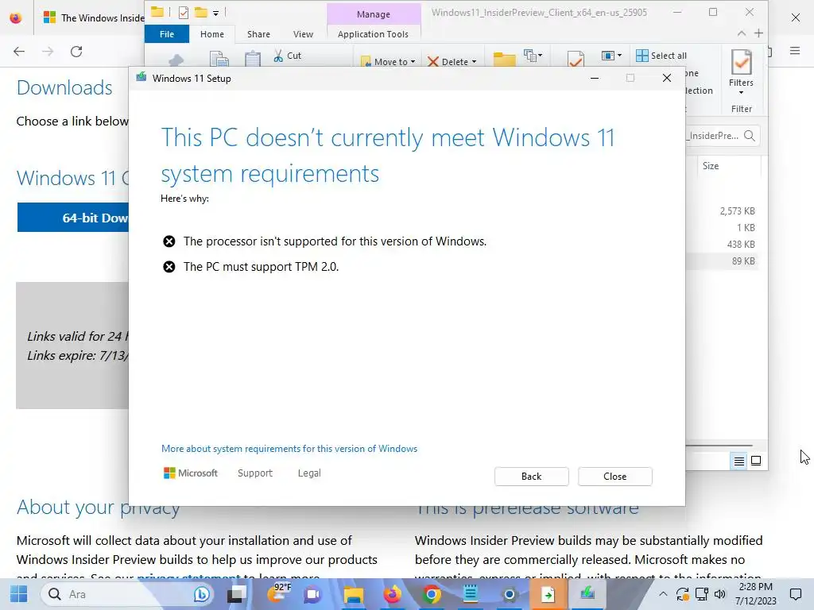Click the Explorer search box magnifier
This screenshot has height=610, width=814.
tap(749, 136)
